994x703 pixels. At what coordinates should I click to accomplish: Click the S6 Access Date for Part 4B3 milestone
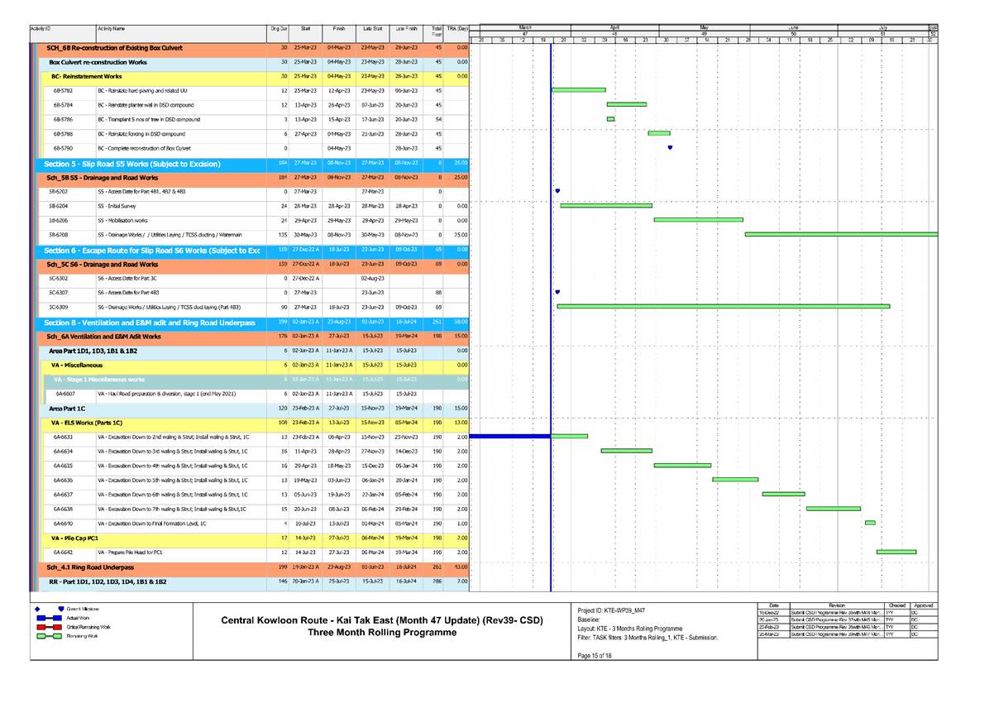(558, 292)
